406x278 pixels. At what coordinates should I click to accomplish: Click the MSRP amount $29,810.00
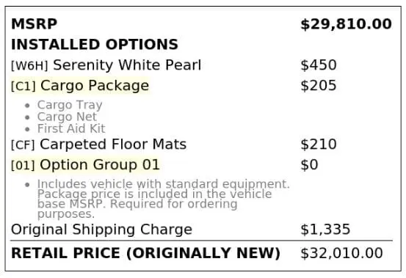(346, 24)
